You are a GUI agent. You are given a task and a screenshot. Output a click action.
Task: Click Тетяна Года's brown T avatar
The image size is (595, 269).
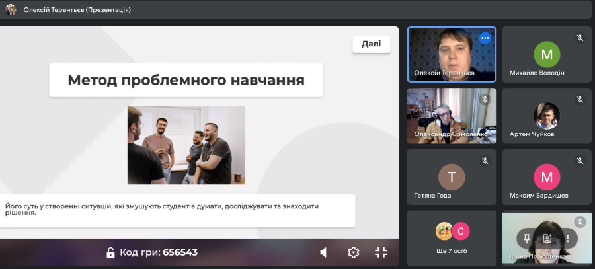coord(452,177)
